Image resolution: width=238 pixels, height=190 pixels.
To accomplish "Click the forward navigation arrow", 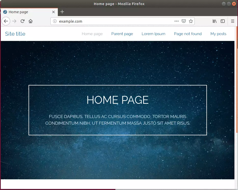I will (x=14, y=21).
